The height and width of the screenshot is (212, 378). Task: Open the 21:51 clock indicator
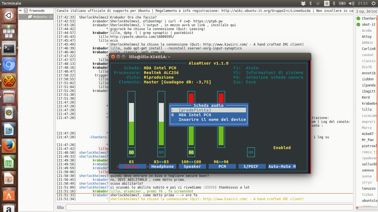click(x=363, y=3)
